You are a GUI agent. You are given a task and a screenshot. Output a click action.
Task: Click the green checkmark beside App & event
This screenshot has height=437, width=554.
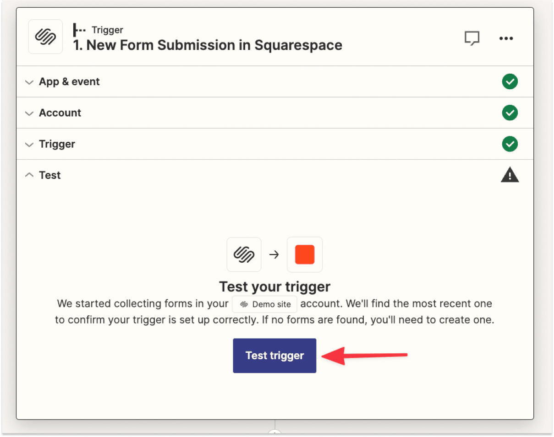point(510,81)
